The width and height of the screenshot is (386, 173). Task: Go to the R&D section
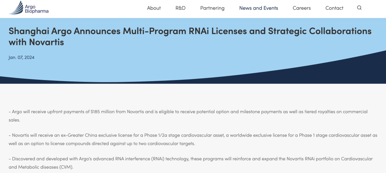[x=180, y=8]
